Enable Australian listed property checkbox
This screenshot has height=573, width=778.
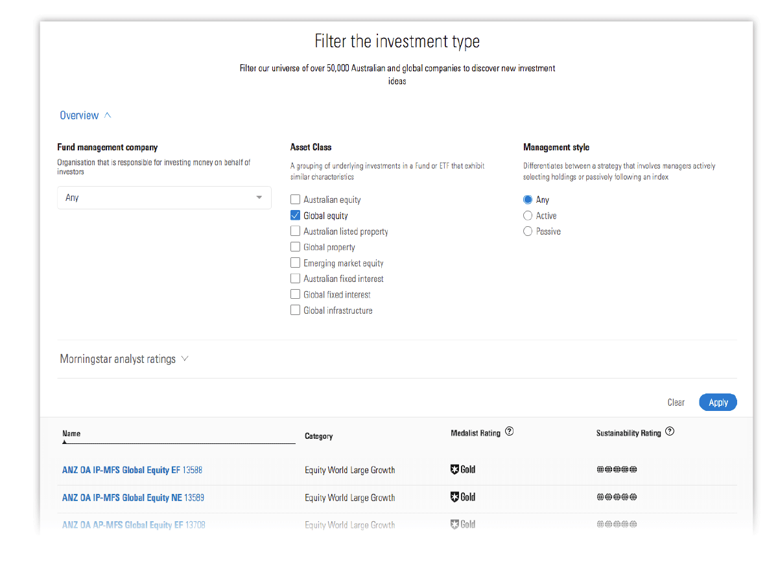click(x=296, y=231)
